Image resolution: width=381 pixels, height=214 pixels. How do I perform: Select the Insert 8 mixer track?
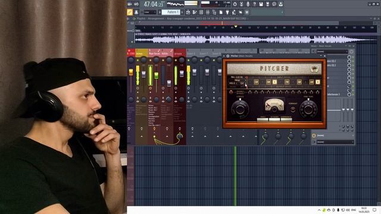216,53
